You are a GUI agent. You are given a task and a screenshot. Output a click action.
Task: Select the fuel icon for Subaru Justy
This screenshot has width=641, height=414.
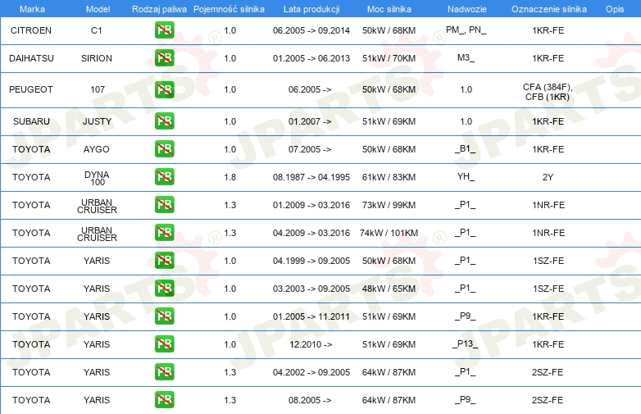pos(164,121)
